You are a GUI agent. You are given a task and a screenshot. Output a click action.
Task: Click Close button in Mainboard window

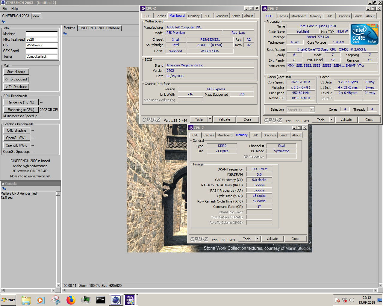point(247,119)
